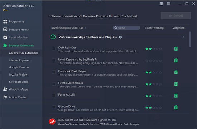
Task: Open the Install Monitor section
Action: [x=18, y=37]
